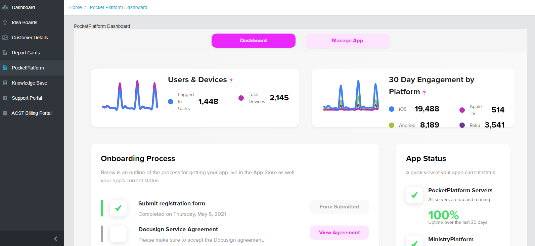Click the Support Portal clipboard icon
535x246 pixels.
tap(5, 98)
